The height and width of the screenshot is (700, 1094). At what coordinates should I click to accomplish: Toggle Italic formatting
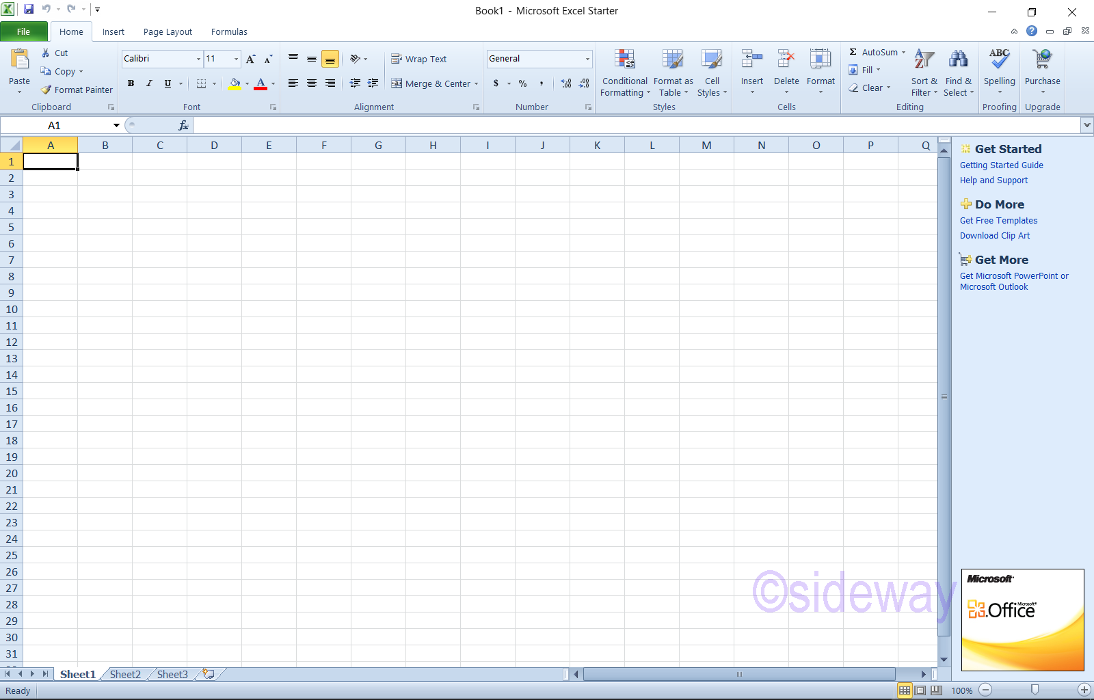click(x=149, y=83)
